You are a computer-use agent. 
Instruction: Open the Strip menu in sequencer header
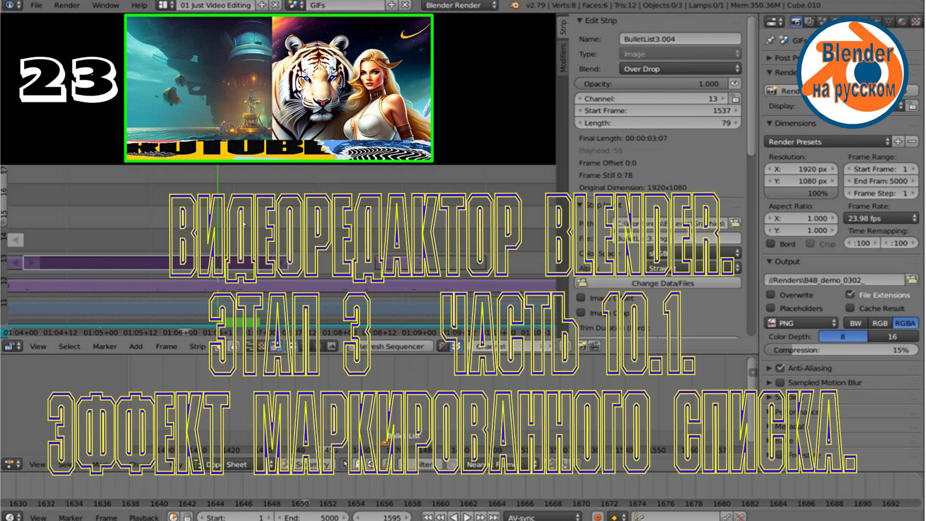pyautogui.click(x=197, y=347)
